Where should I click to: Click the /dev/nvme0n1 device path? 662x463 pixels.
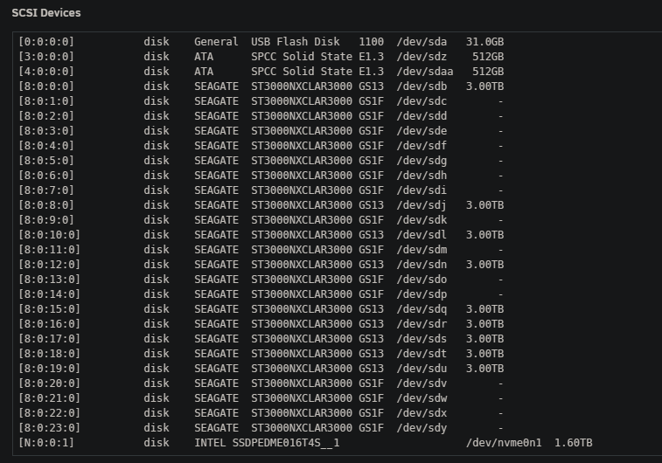504,443
